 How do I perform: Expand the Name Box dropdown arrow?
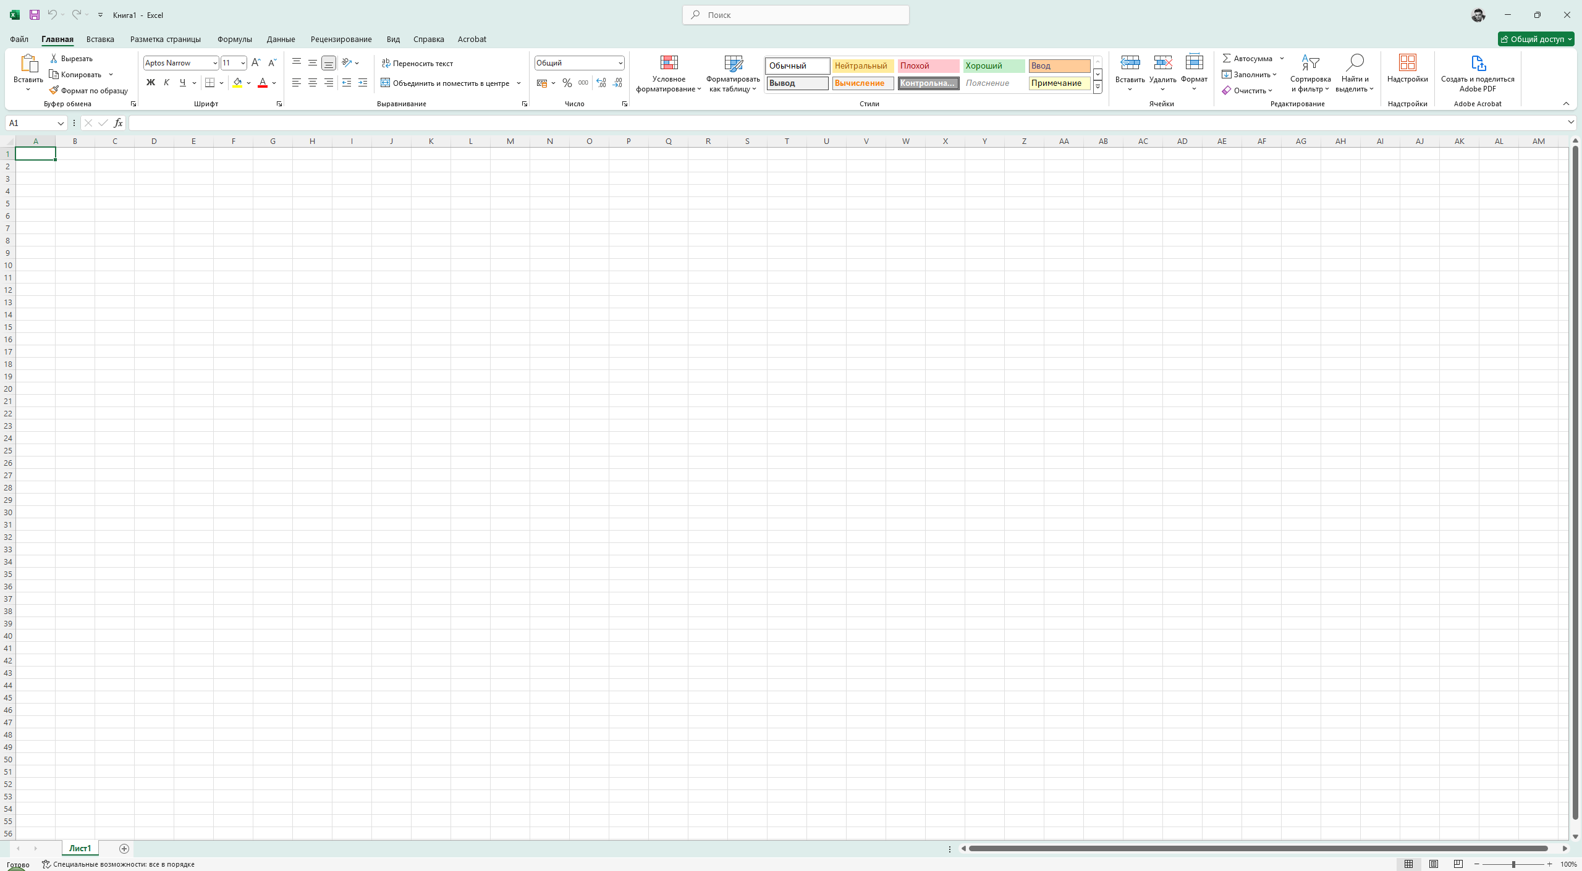(61, 123)
